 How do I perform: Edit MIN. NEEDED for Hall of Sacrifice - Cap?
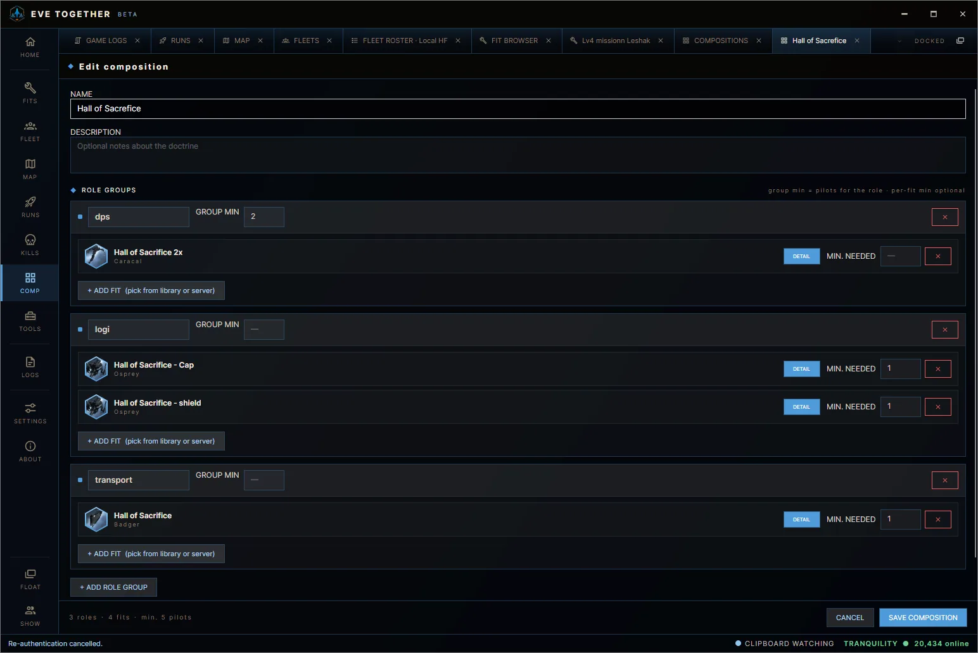point(901,369)
